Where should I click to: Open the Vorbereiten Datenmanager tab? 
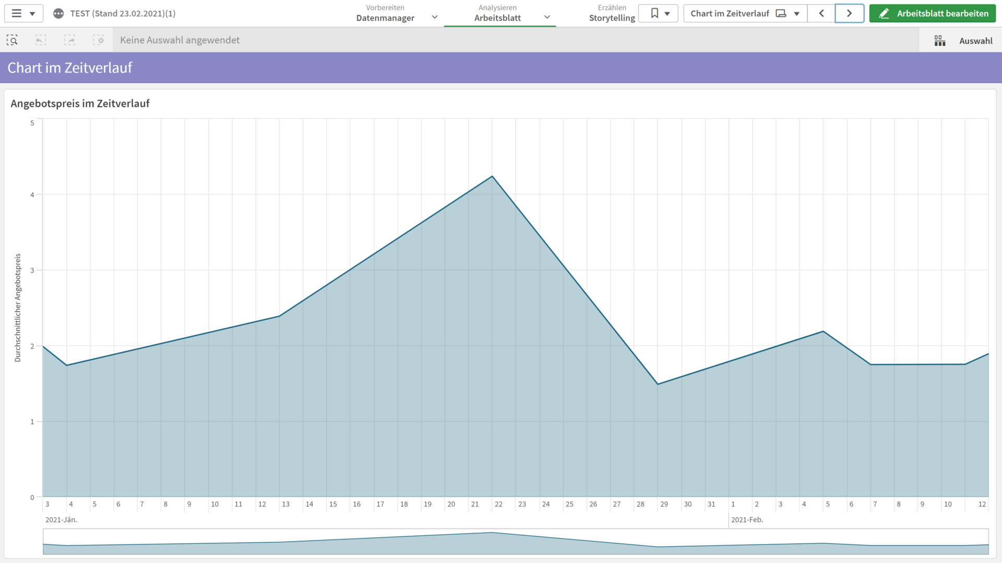pyautogui.click(x=385, y=13)
